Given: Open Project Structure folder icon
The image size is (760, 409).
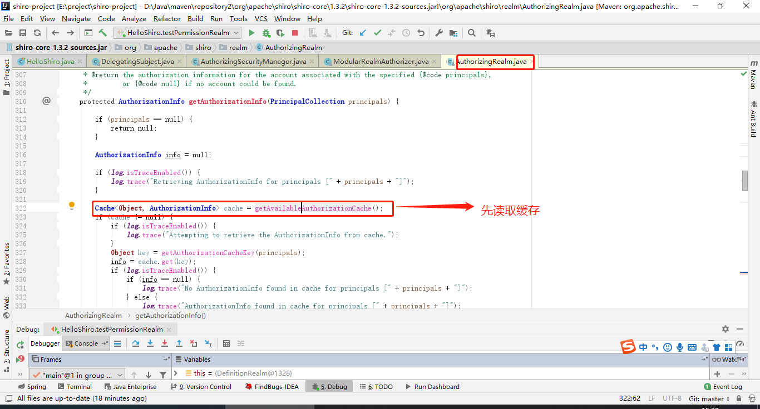Looking at the screenshot, I should (x=453, y=33).
